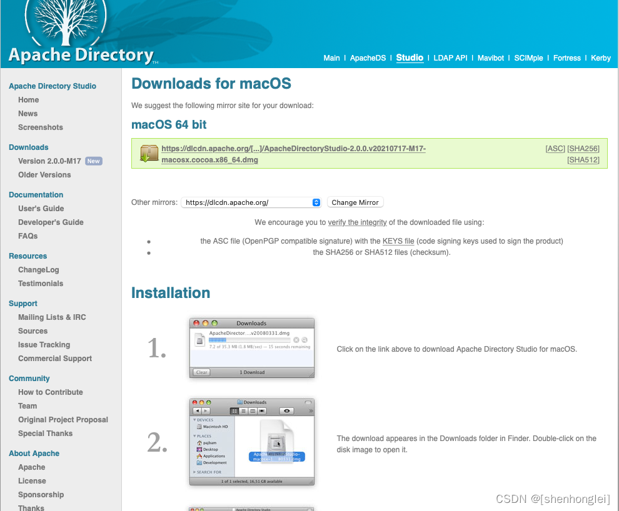Open Apache link under About Apache
Screen dimensions: 619x511
coord(32,467)
